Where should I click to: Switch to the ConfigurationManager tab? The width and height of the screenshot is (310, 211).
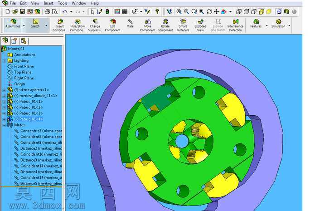[x=23, y=41]
